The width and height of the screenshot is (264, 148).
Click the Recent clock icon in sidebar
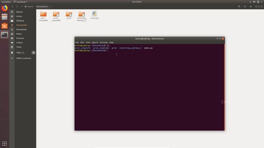pos(12,12)
